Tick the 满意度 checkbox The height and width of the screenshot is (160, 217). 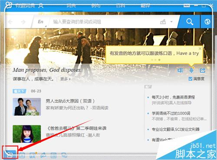pyautogui.click(x=191, y=79)
